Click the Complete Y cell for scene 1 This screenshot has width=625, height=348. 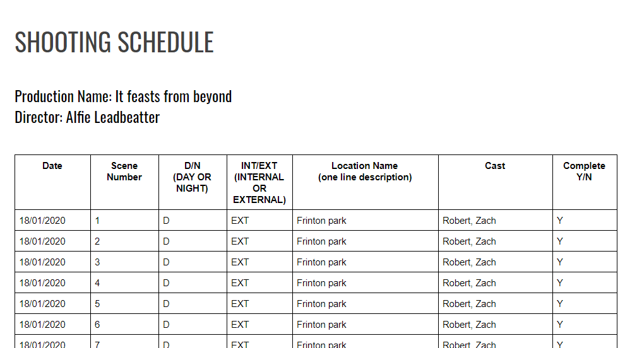560,221
